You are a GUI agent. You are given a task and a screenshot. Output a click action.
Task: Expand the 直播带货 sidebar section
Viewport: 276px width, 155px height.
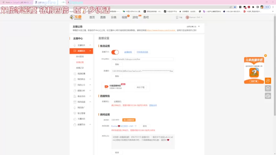[90, 124]
